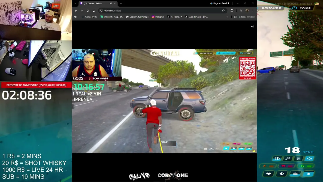Click the white heart health icon
The image size is (323, 182).
tap(268, 174)
